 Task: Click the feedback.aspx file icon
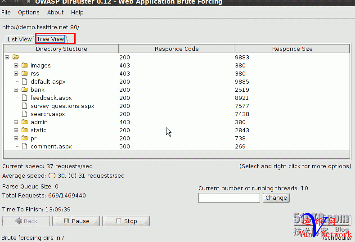[24, 98]
